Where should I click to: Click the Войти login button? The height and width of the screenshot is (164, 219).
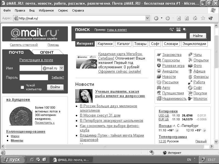(x=55, y=87)
